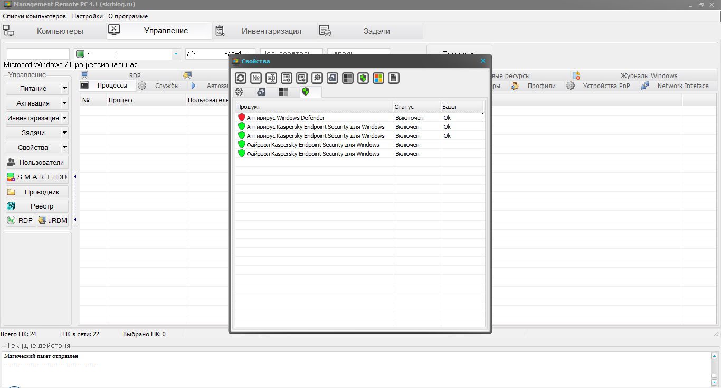Click the green shield toolbar icon
The width and height of the screenshot is (721, 388).
point(363,78)
